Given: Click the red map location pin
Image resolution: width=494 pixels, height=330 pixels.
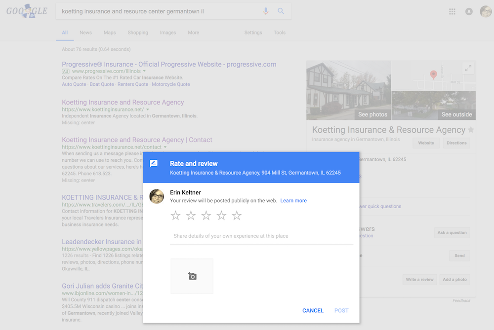Looking at the screenshot, I should (x=434, y=75).
